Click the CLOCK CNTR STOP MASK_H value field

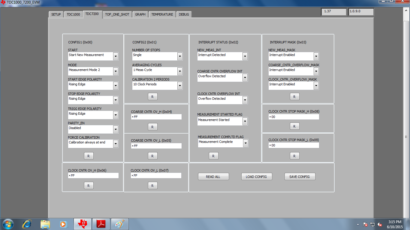(x=294, y=117)
